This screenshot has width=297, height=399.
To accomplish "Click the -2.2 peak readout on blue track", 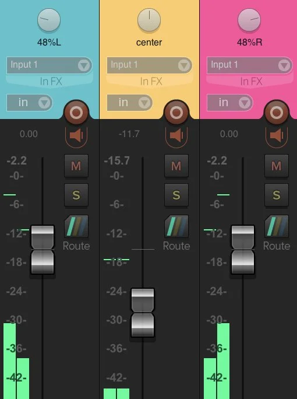I will coord(17,160).
